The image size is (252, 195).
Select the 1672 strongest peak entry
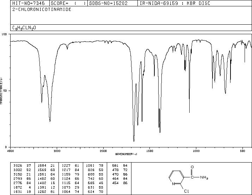pos(22,188)
